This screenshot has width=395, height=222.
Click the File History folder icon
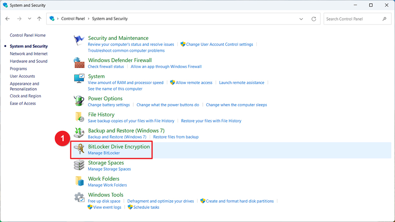coord(79,117)
